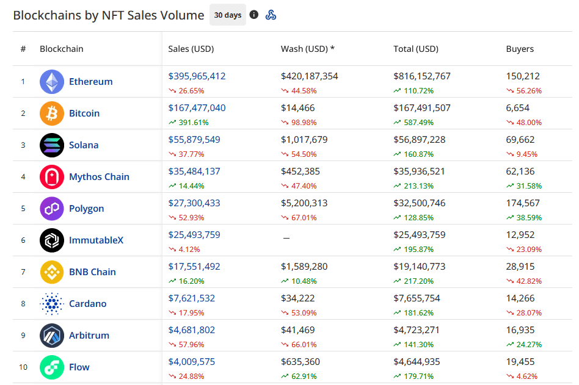579x385 pixels.
Task: Open the info icon beside 30 days
Action: click(x=253, y=15)
